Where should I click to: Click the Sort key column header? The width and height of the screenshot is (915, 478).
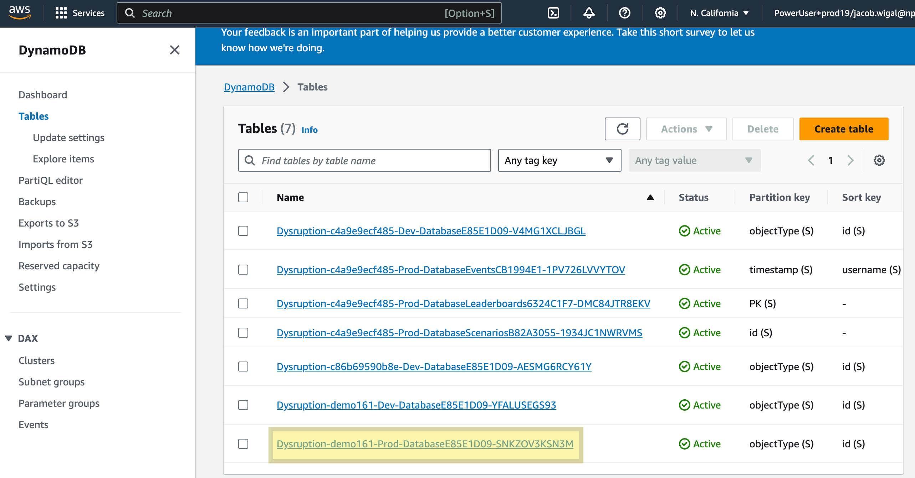(862, 197)
